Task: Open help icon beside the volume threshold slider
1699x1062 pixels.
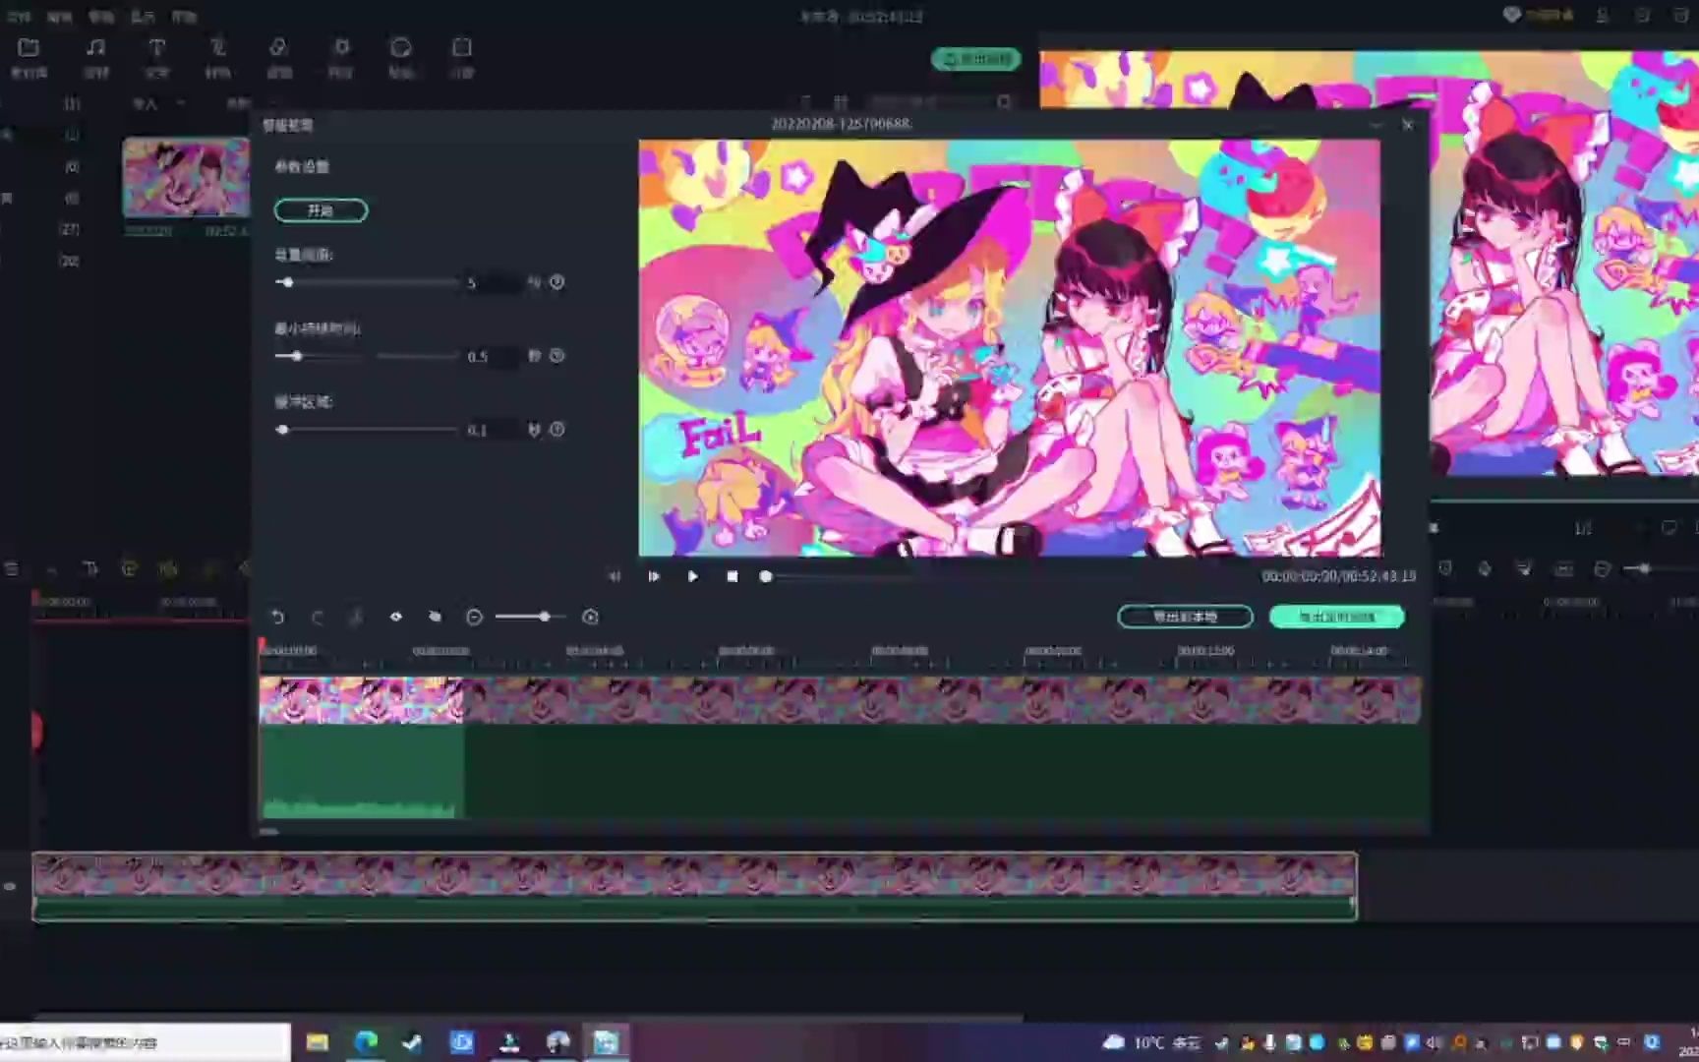Action: (557, 282)
